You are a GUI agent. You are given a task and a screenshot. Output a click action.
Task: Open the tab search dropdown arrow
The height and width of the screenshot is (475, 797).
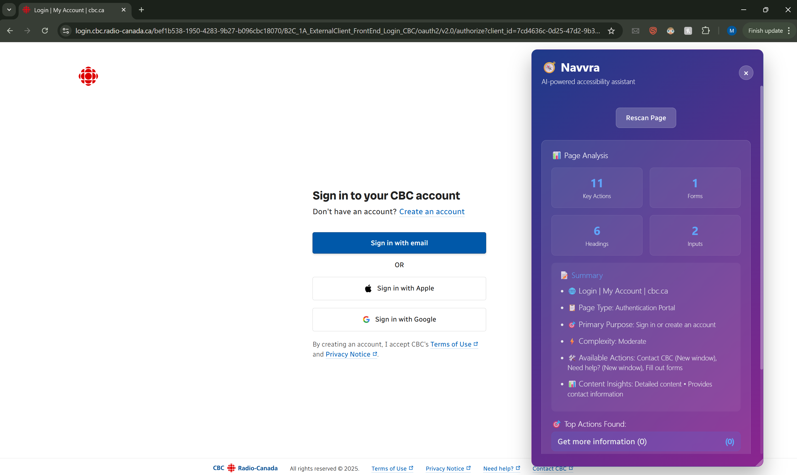[x=9, y=10]
